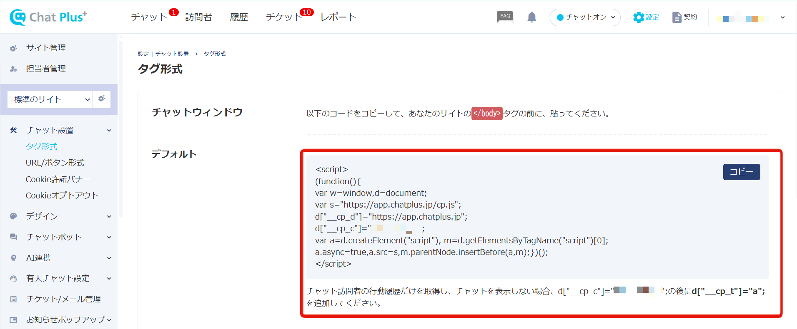Open 担当者管理 in sidebar
Screen dimensions: 797x329
click(x=46, y=69)
